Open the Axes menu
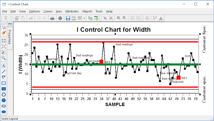This screenshot has width=214, height=121. (x=59, y=11)
